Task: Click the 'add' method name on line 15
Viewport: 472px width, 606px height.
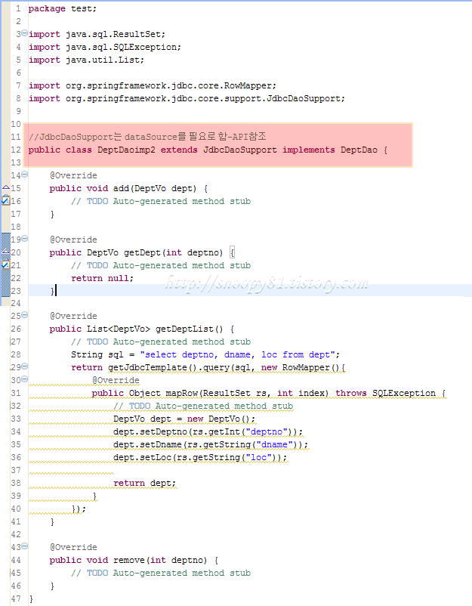Action: (x=121, y=188)
